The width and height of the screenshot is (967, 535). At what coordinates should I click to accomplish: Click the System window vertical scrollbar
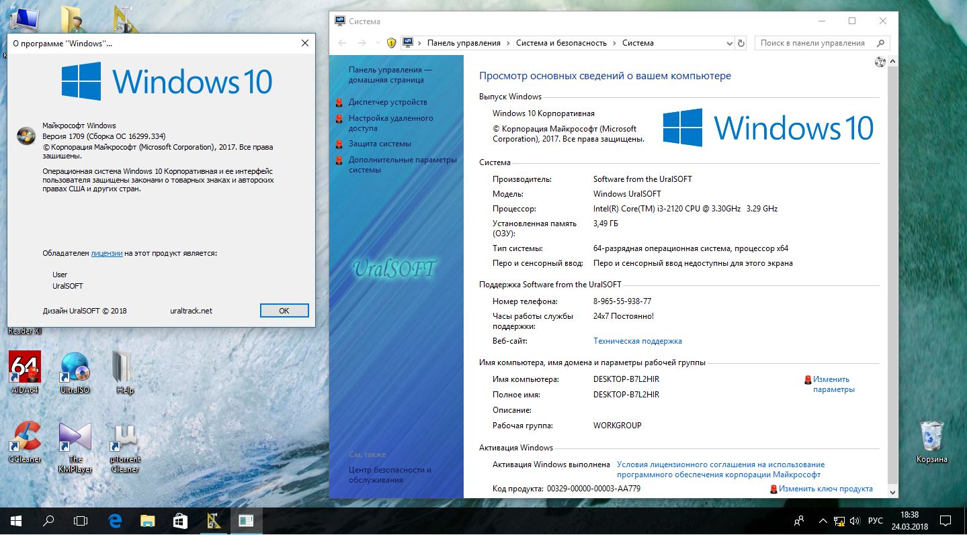893,277
